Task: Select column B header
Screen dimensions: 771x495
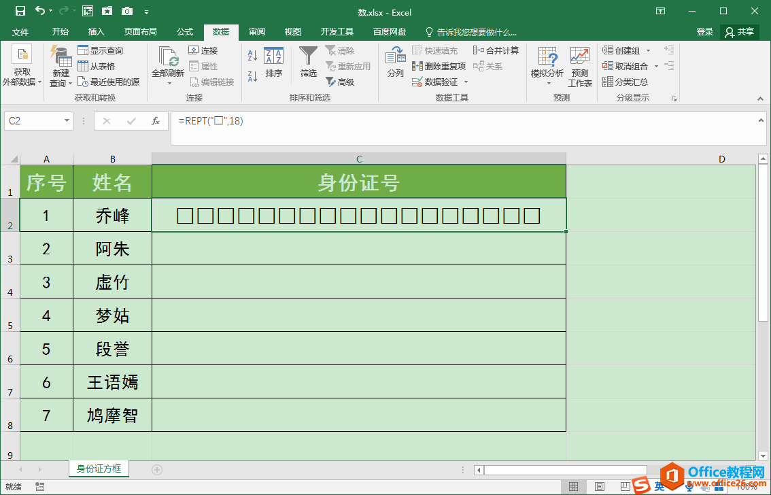Action: tap(113, 159)
